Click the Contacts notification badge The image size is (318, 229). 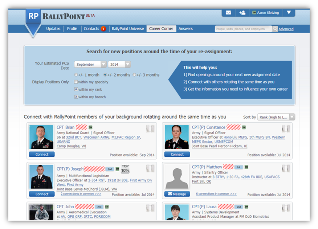[x=103, y=29]
